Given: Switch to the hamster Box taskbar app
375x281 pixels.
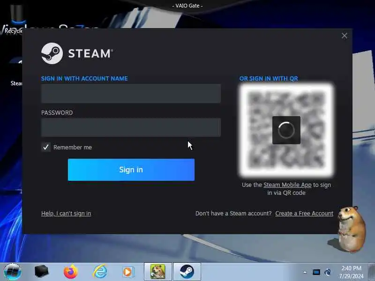Looking at the screenshot, I should pyautogui.click(x=158, y=272).
